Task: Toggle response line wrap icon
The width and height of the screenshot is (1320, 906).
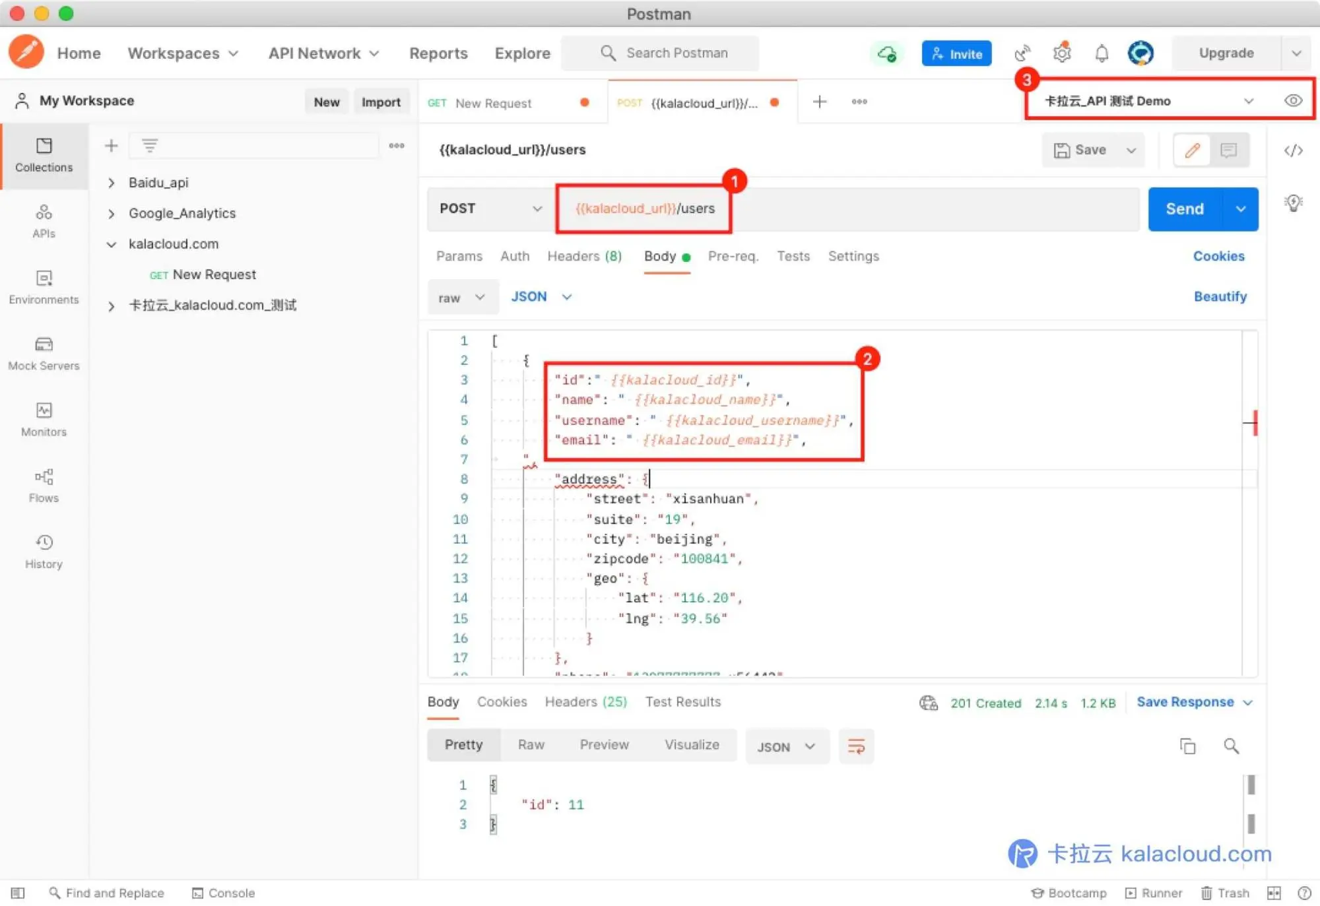Action: [x=856, y=746]
